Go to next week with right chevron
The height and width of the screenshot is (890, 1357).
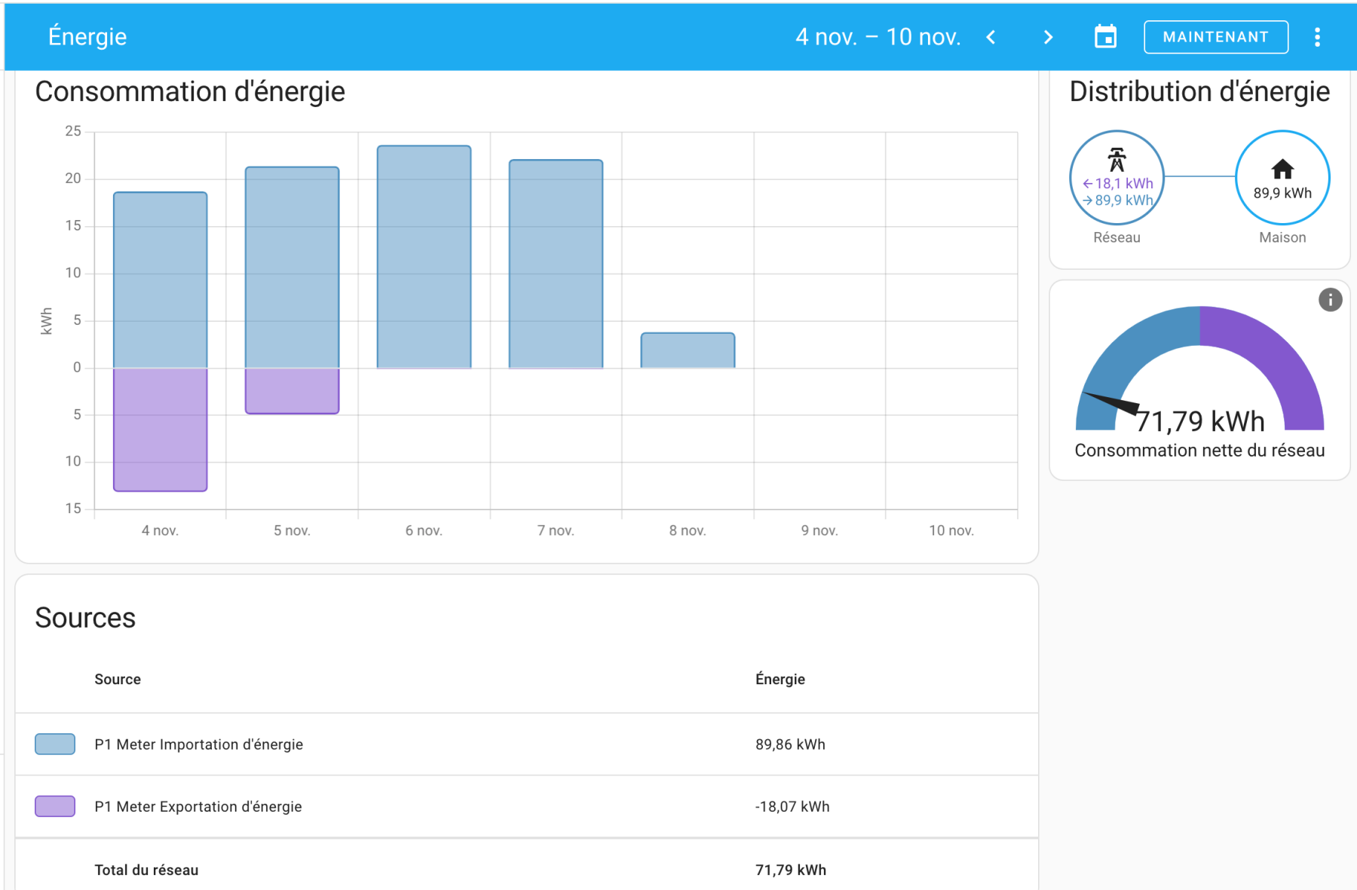coord(1048,37)
